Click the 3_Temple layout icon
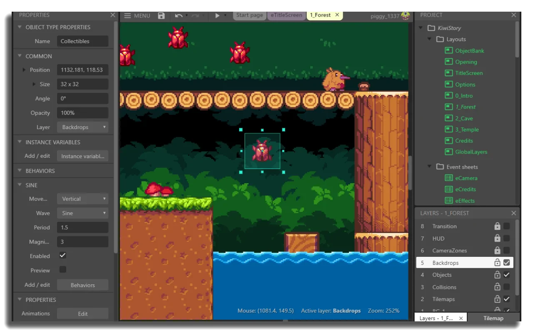Screen dimensions: 533x333 pos(448,129)
